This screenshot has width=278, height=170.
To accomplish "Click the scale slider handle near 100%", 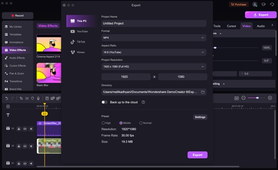I will pos(215,48).
